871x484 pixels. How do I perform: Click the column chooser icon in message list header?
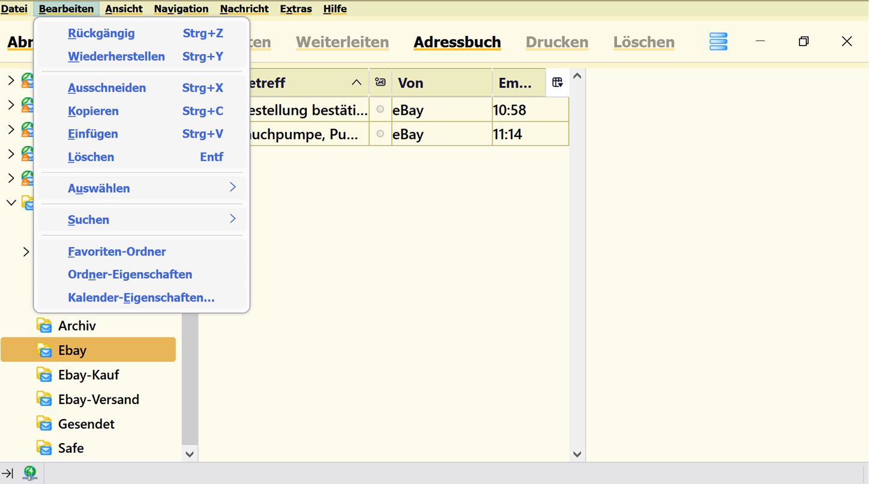coord(557,83)
